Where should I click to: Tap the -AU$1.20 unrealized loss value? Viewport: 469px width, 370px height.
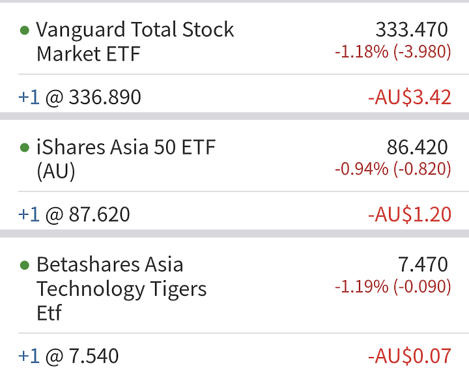(x=410, y=215)
